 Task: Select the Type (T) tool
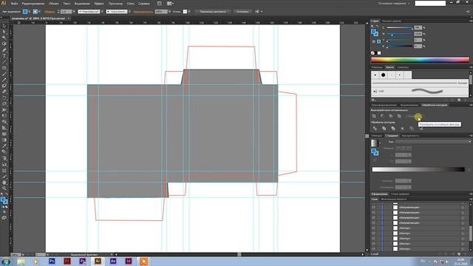click(4, 56)
